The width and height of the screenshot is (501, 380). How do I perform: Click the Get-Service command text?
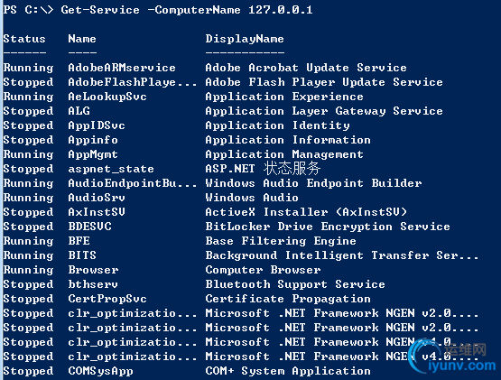point(100,10)
